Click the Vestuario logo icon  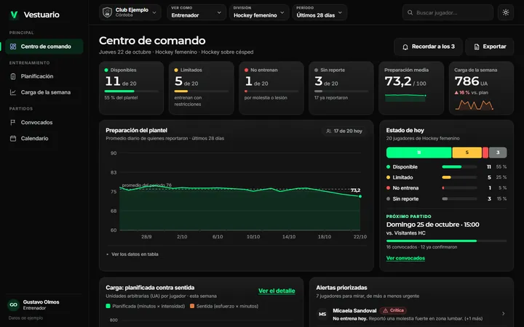[x=14, y=15]
